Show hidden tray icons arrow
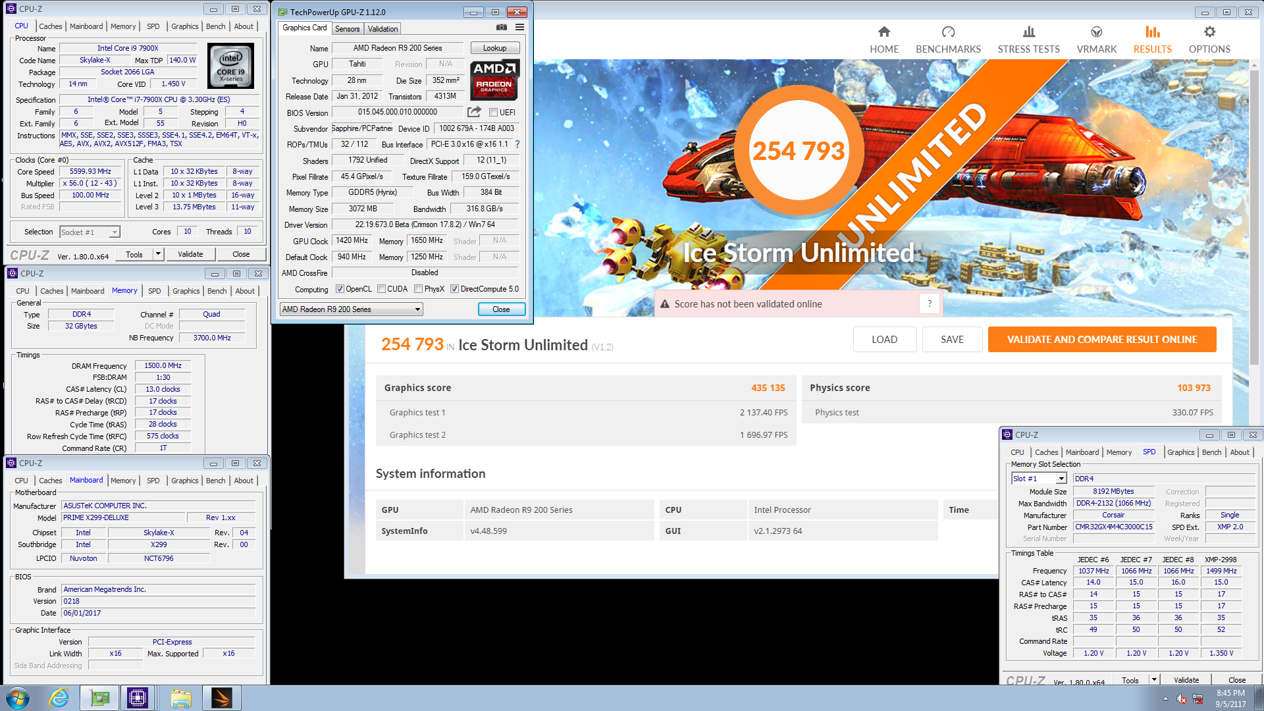The image size is (1264, 711). [x=1165, y=698]
